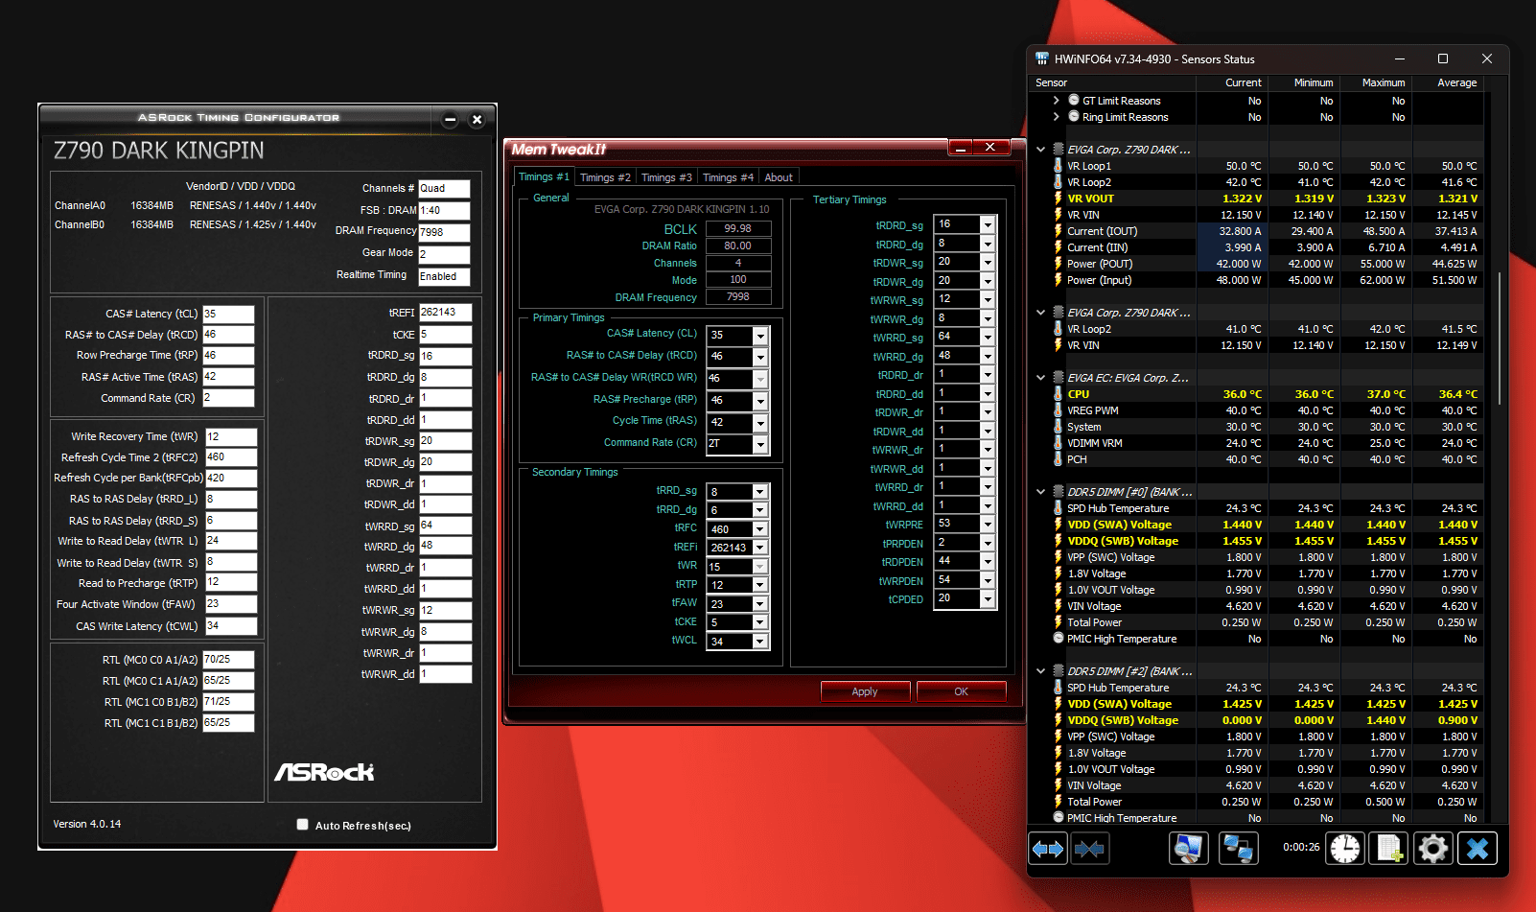Open tWCL dropdown in Secondary Timings
The width and height of the screenshot is (1536, 912).
coord(760,642)
